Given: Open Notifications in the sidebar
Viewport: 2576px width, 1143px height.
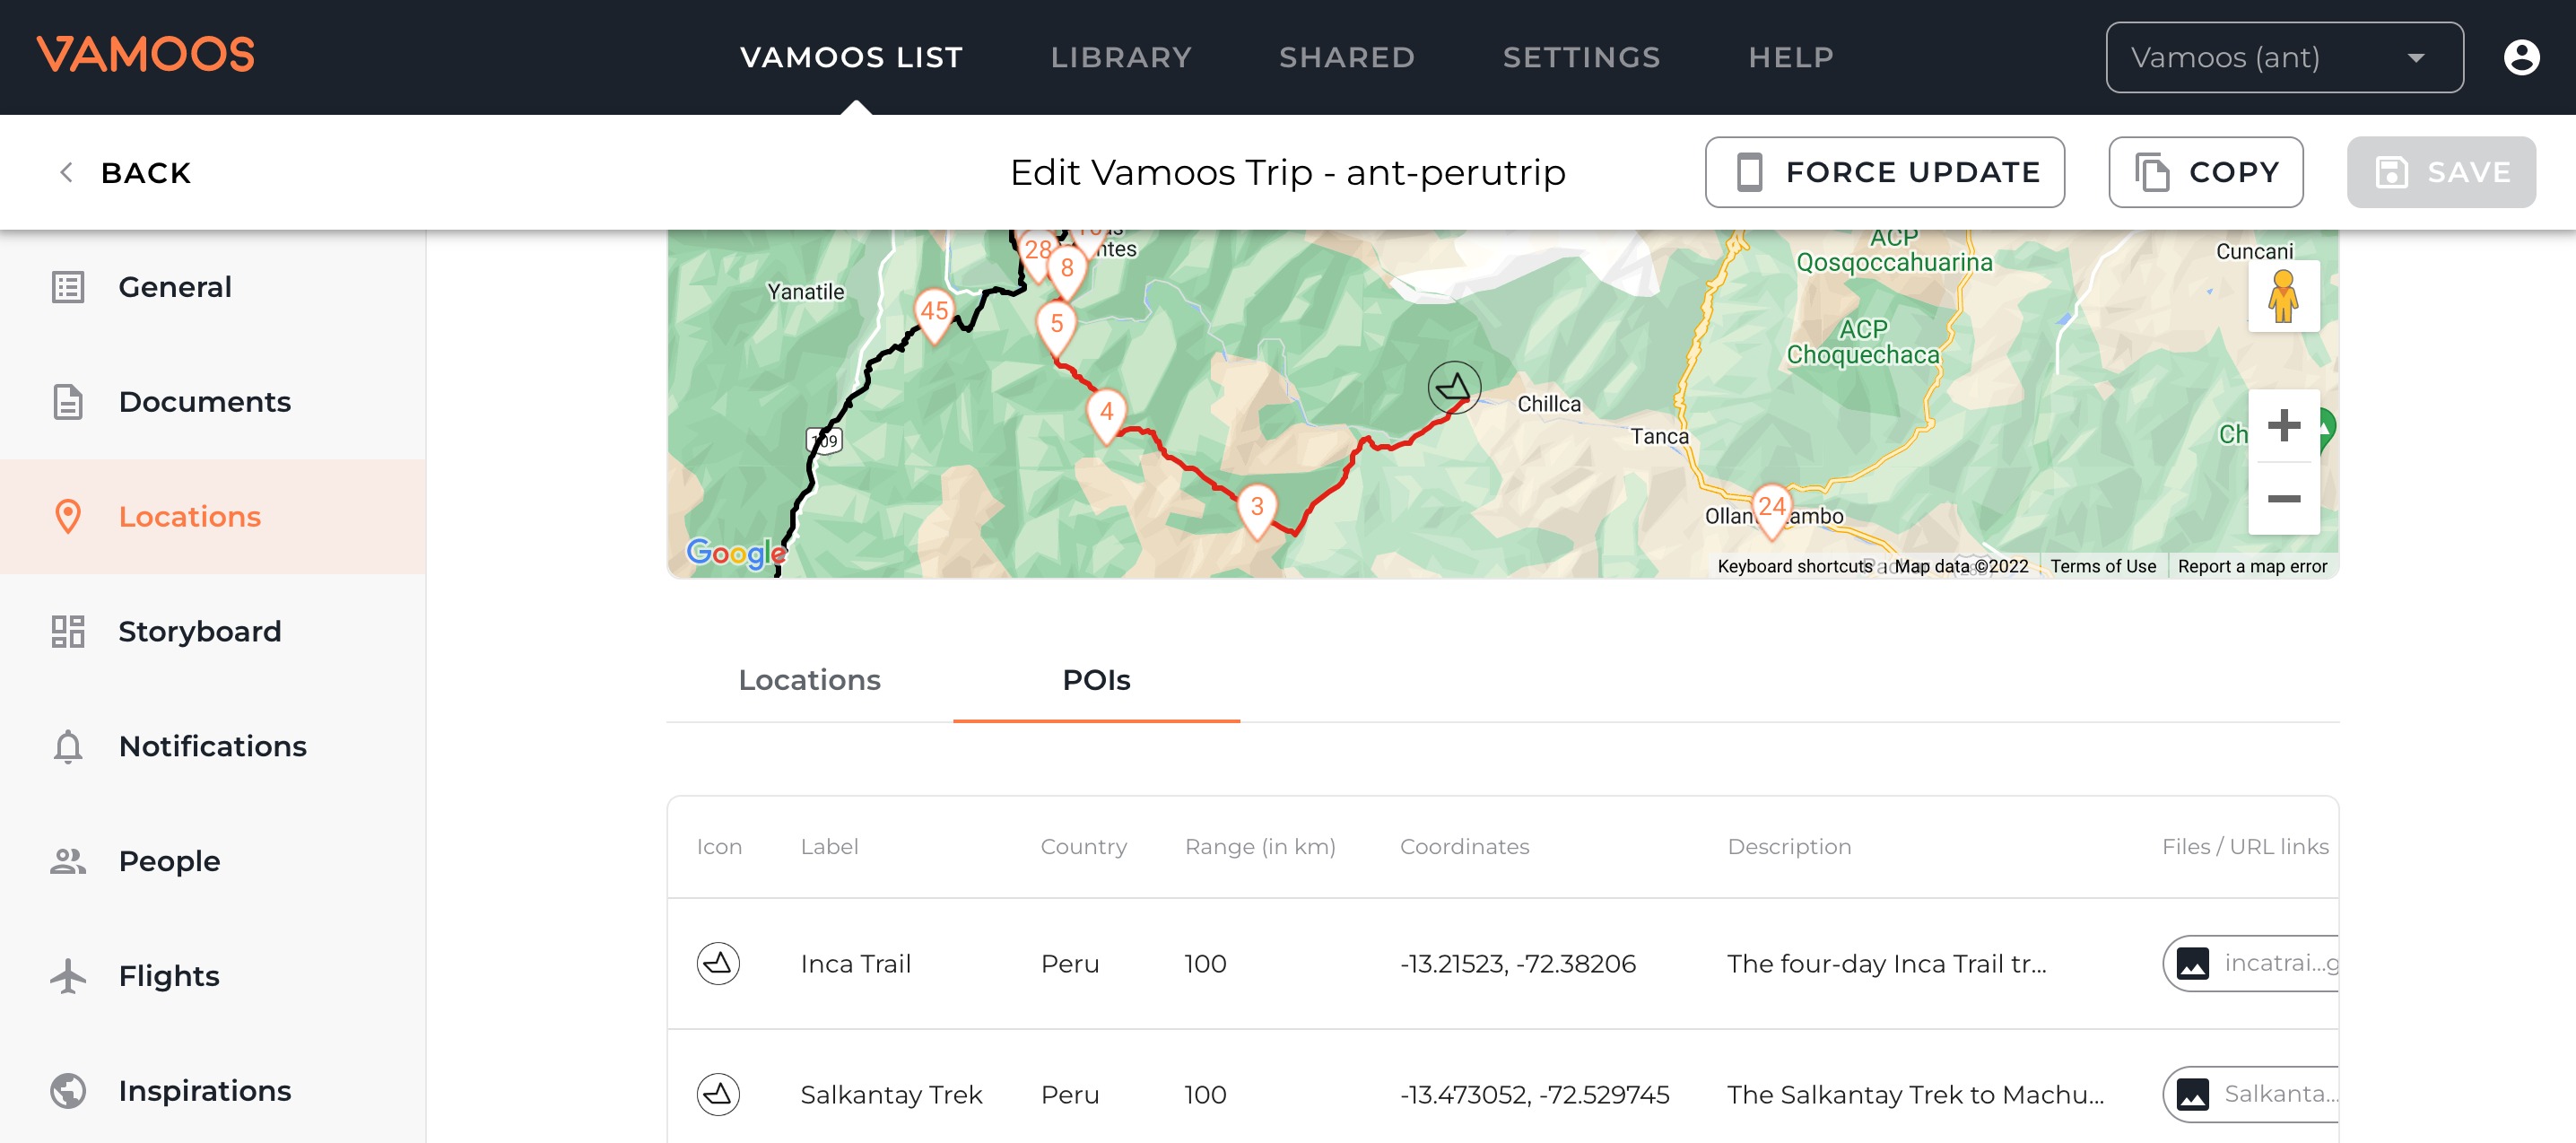Looking at the screenshot, I should [212, 746].
